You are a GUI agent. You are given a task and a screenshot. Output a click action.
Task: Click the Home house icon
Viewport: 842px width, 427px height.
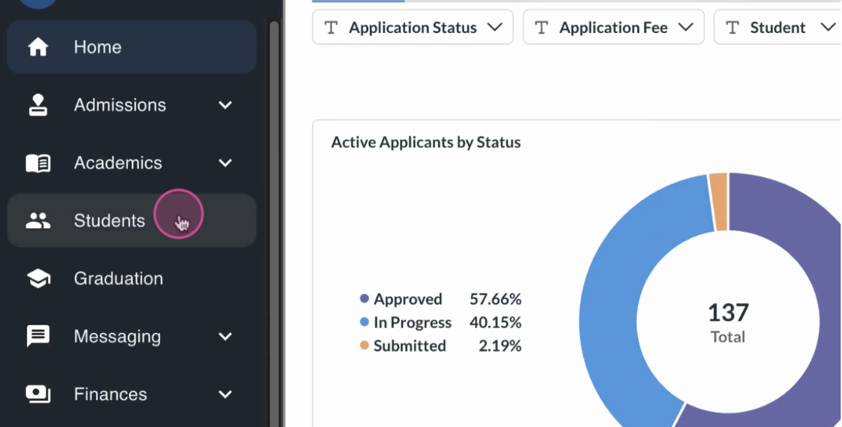pos(38,47)
